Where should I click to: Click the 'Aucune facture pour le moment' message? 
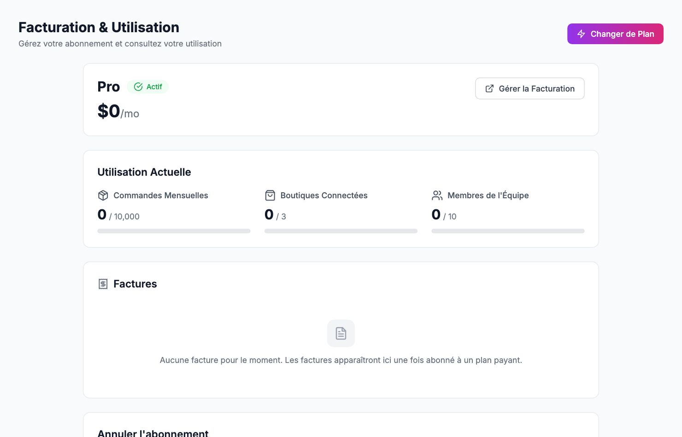pyautogui.click(x=341, y=360)
